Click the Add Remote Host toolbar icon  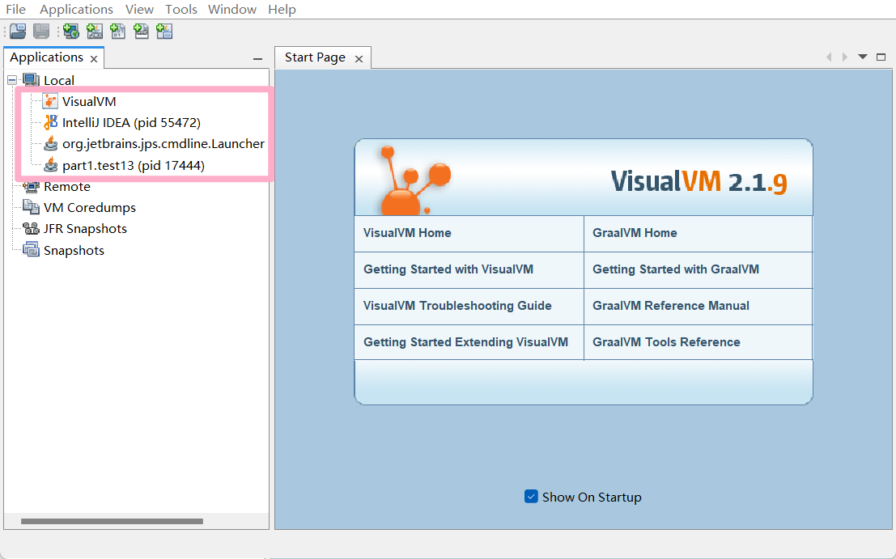coord(71,32)
